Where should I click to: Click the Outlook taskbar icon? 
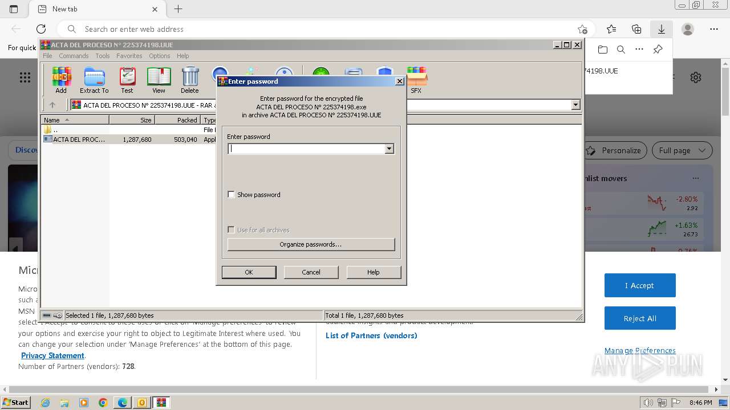pyautogui.click(x=141, y=403)
